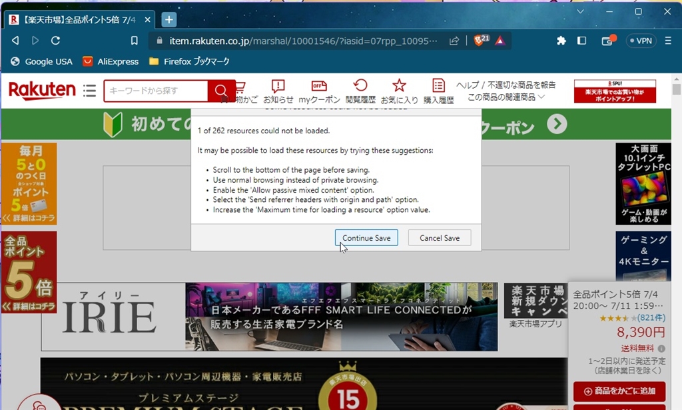The height and width of the screenshot is (410, 682).
Task: Click the キーワードから探す search field
Action: click(156, 91)
